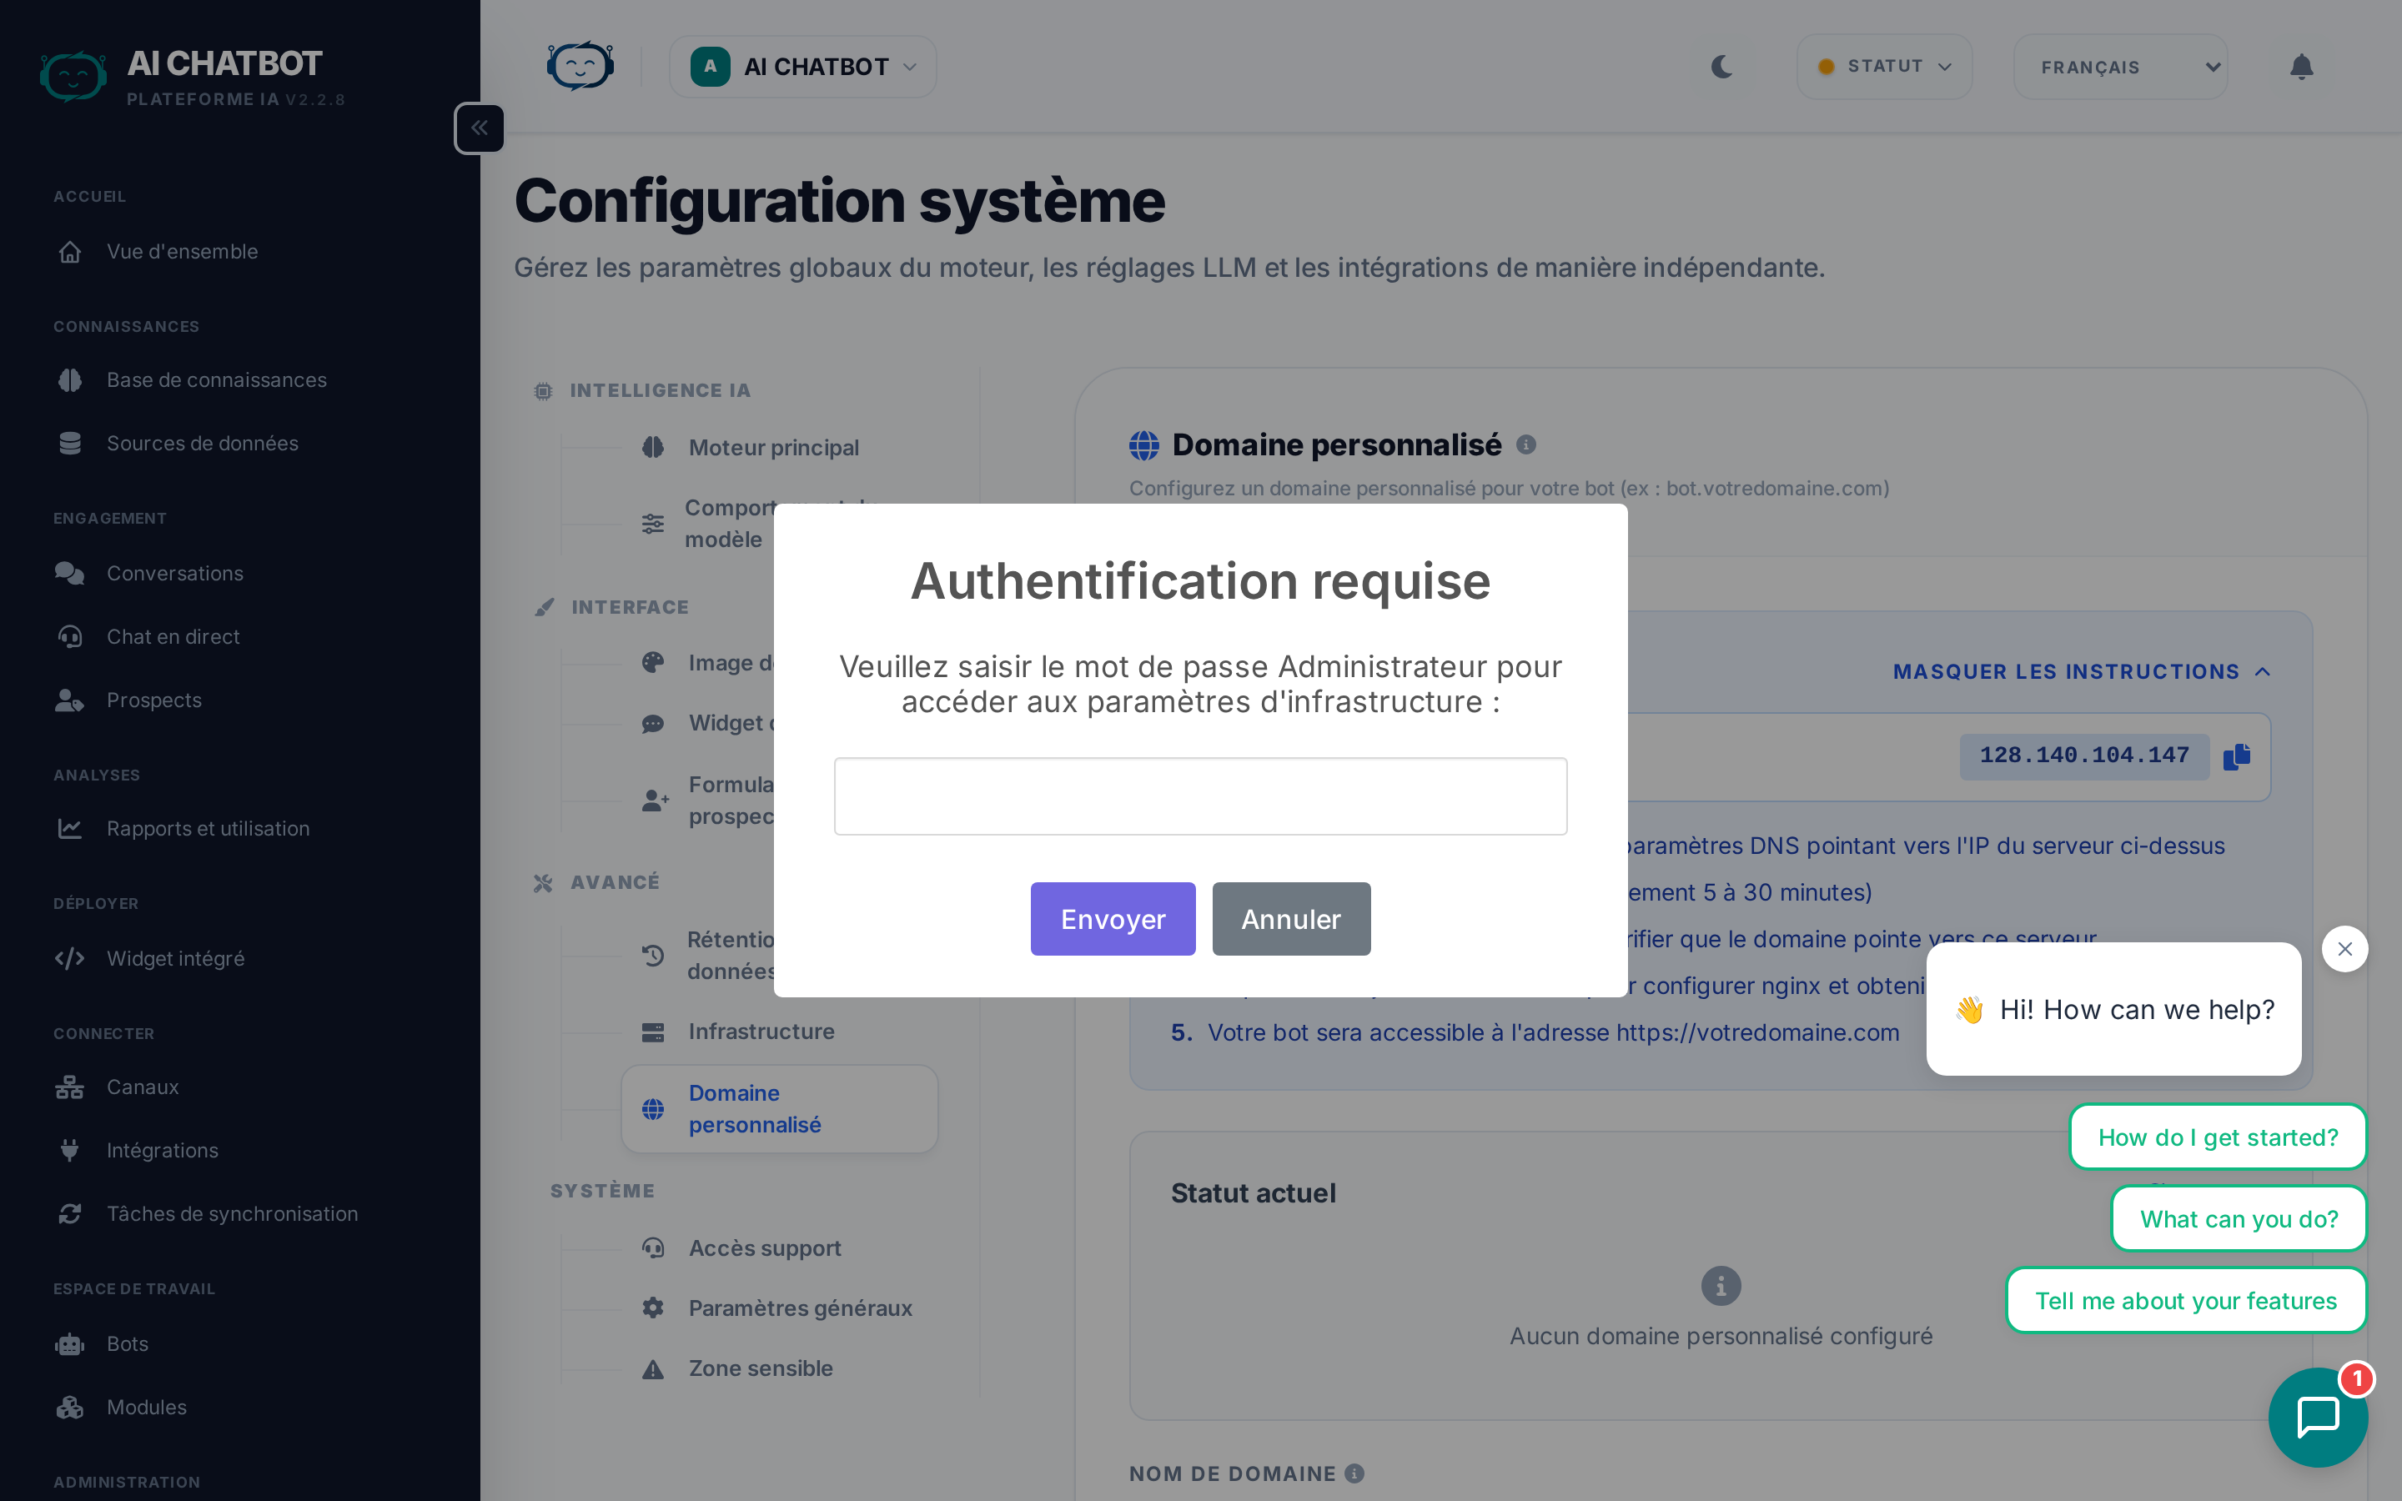Screen dimensions: 2402x1501
Task: Expand the AI CHATBOT bot selector
Action: pyautogui.click(x=802, y=67)
